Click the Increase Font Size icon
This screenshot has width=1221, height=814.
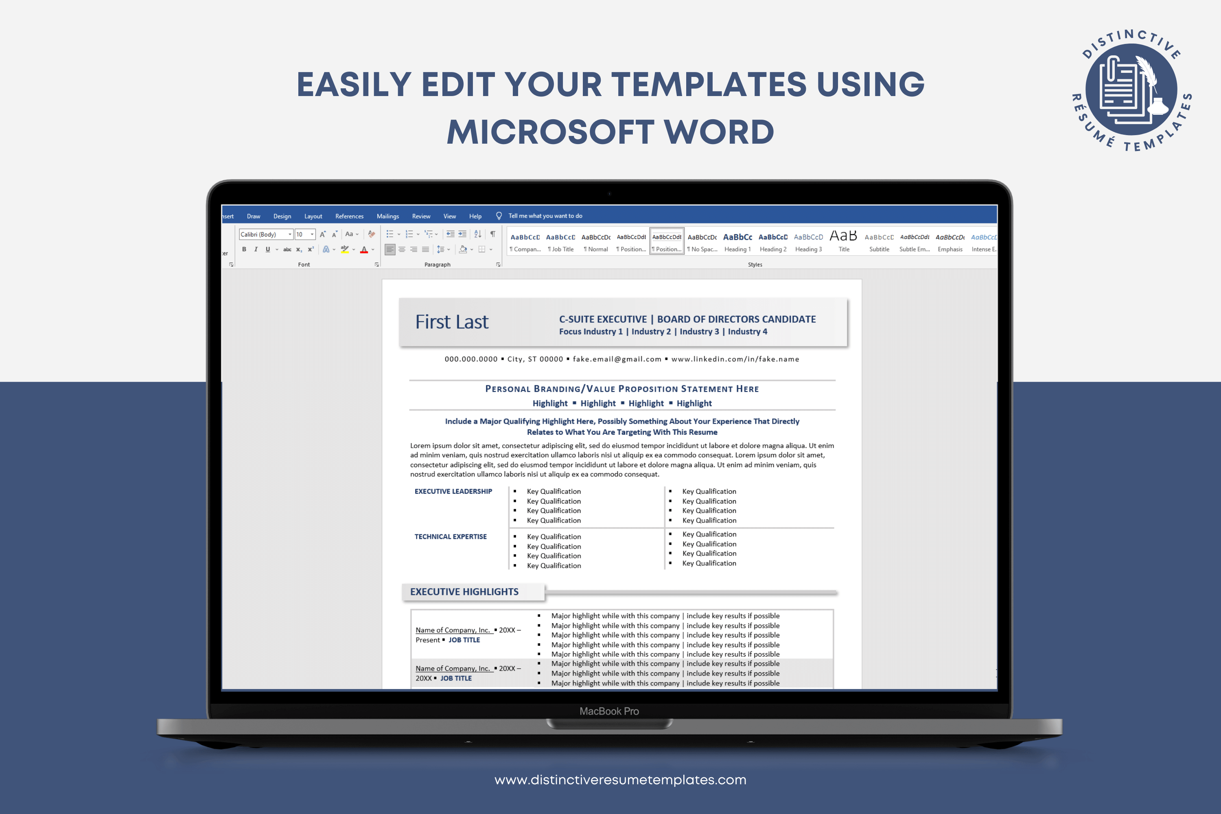pyautogui.click(x=323, y=234)
